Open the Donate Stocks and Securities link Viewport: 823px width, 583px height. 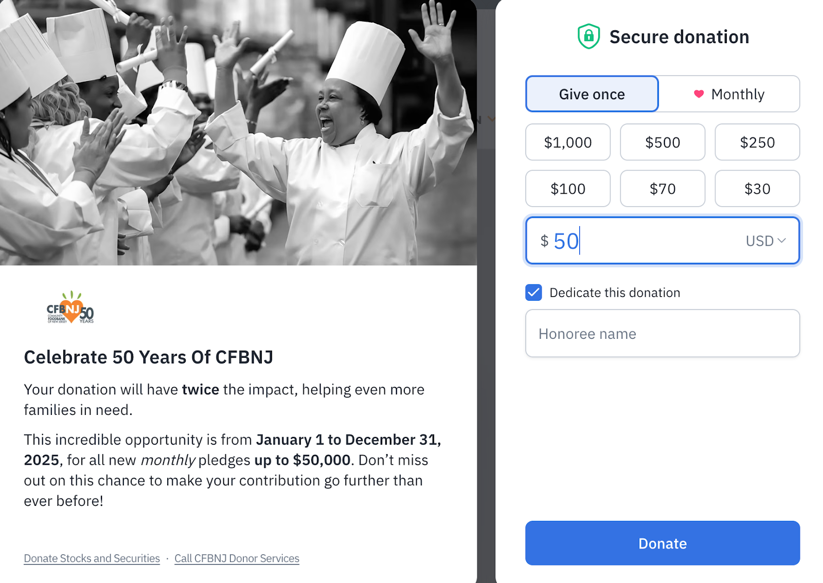[x=91, y=558]
